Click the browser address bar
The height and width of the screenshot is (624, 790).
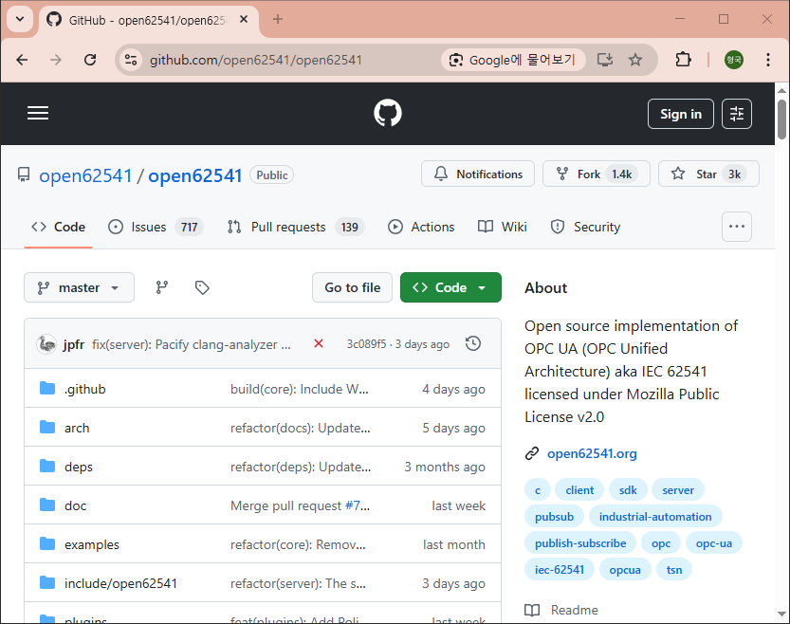tap(285, 60)
